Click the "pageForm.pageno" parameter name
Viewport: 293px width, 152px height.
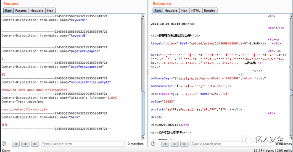[84, 51]
